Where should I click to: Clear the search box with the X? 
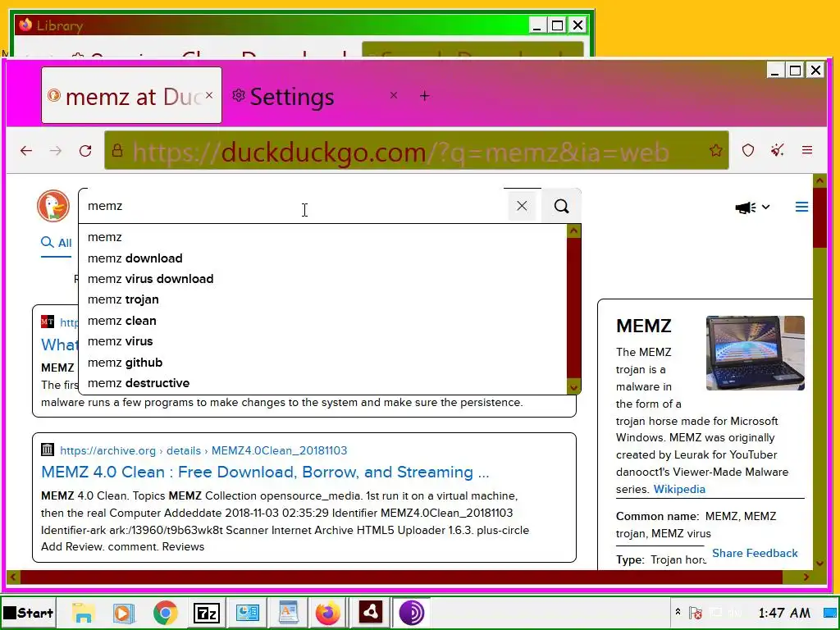[x=522, y=206]
